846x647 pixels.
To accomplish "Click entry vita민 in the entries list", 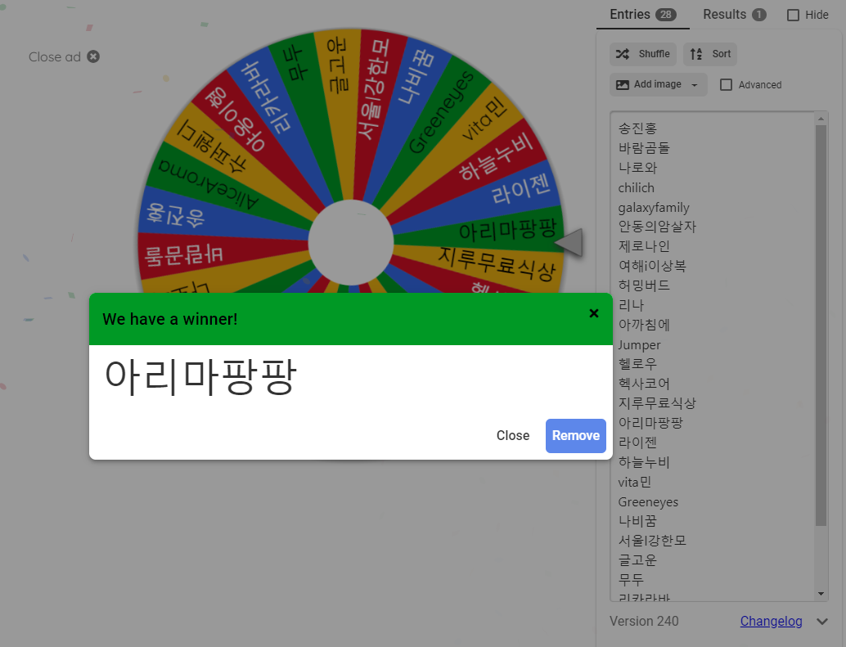I will [x=635, y=482].
